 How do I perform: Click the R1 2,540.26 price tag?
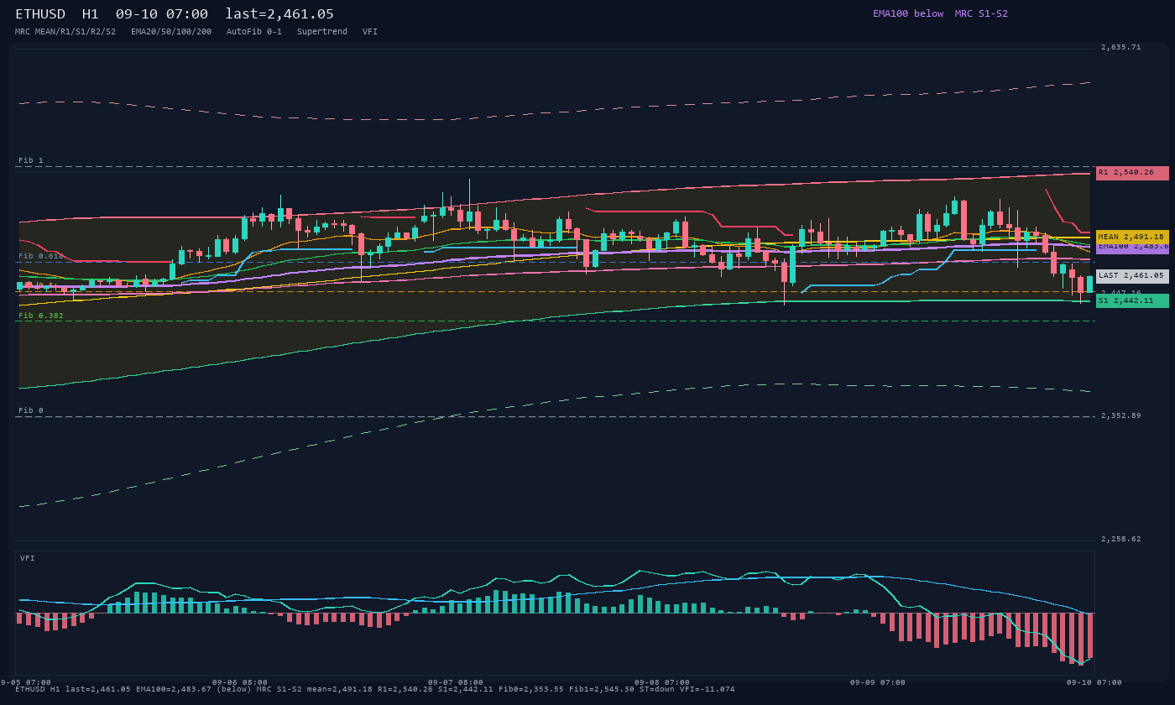[1132, 173]
